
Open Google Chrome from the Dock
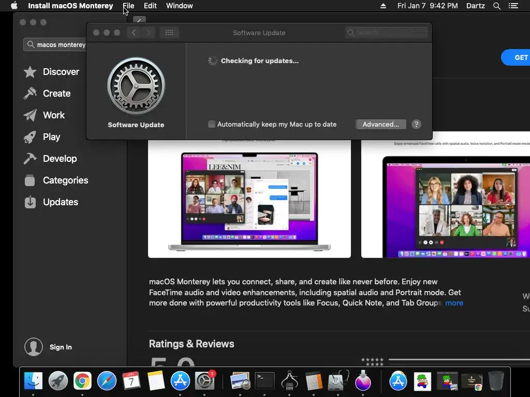tap(82, 381)
